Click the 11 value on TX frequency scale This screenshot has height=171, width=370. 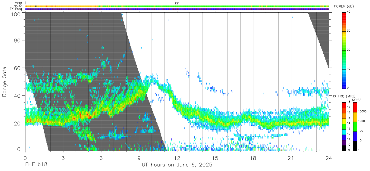(349, 139)
